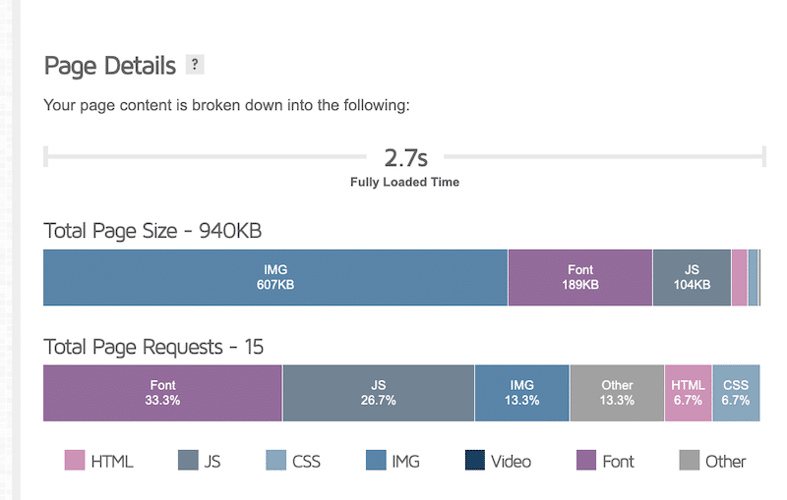Select the HTML 6.7% requests segment
Viewport: 787px width, 500px height.
click(688, 393)
